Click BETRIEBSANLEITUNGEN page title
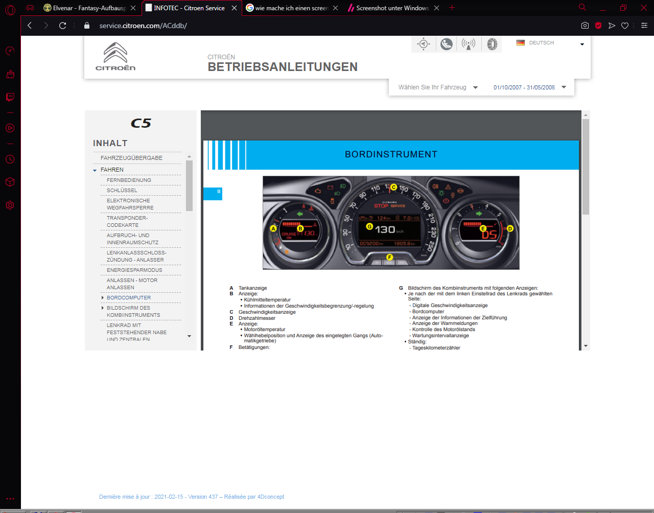This screenshot has height=513, width=654. click(283, 67)
